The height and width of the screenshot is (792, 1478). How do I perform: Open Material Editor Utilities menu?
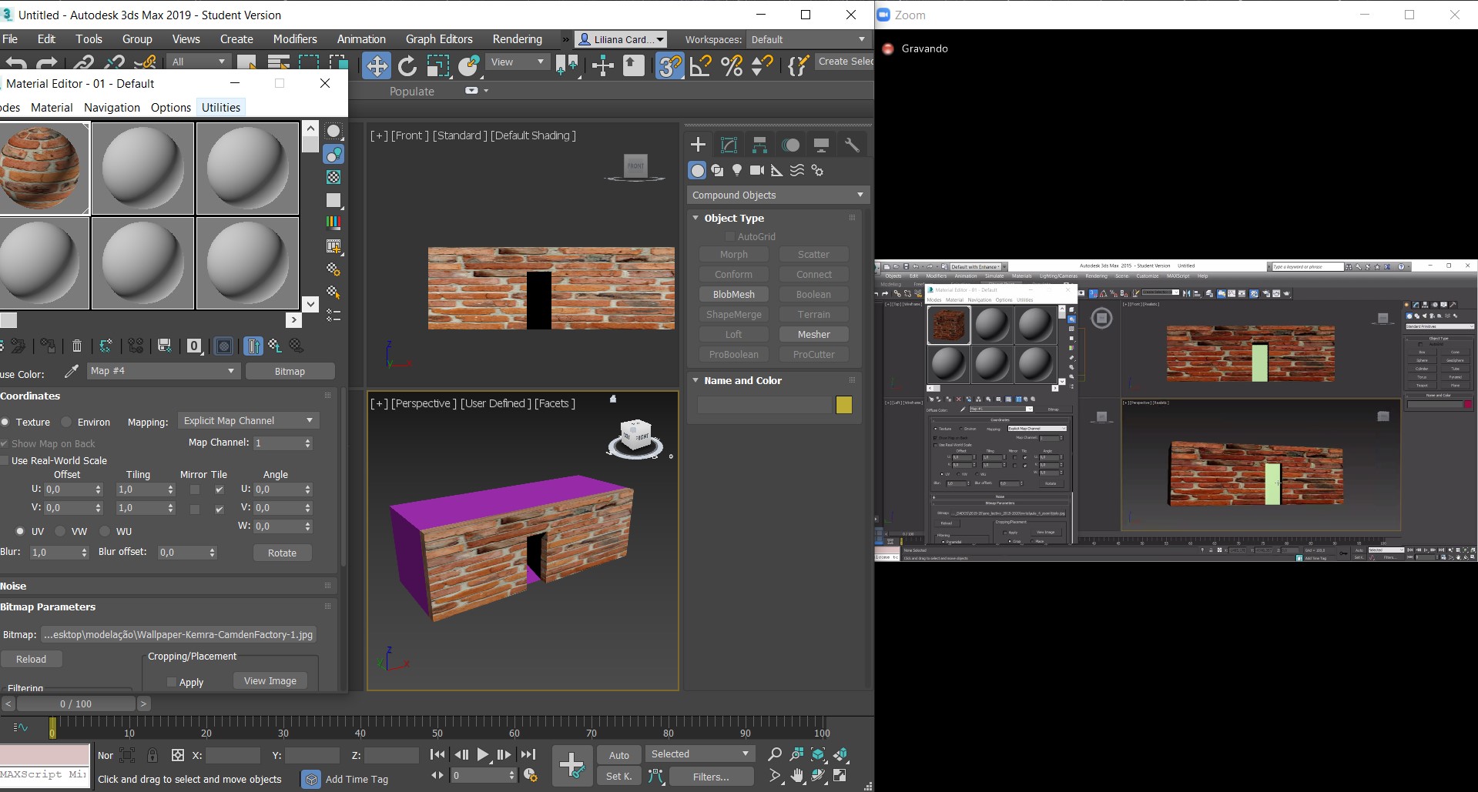point(221,107)
